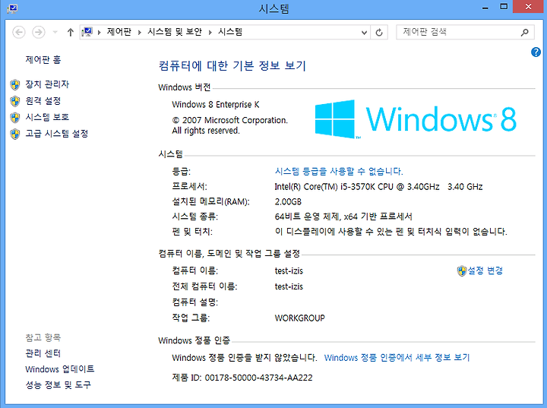Screen dimensions: 547x408
Task: Open the recent locations dropdown arrow
Action: [x=55, y=33]
